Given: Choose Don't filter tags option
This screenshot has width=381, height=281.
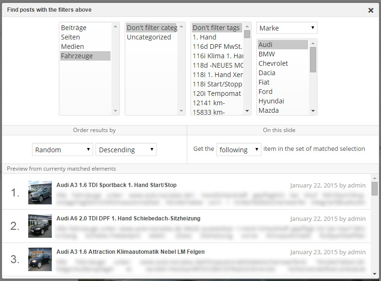Looking at the screenshot, I should pyautogui.click(x=217, y=28).
